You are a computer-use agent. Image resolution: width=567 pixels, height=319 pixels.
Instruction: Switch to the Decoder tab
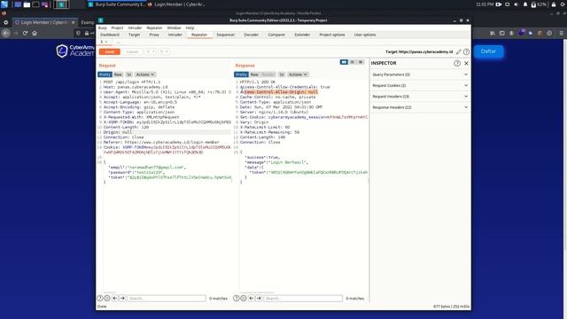(252, 35)
